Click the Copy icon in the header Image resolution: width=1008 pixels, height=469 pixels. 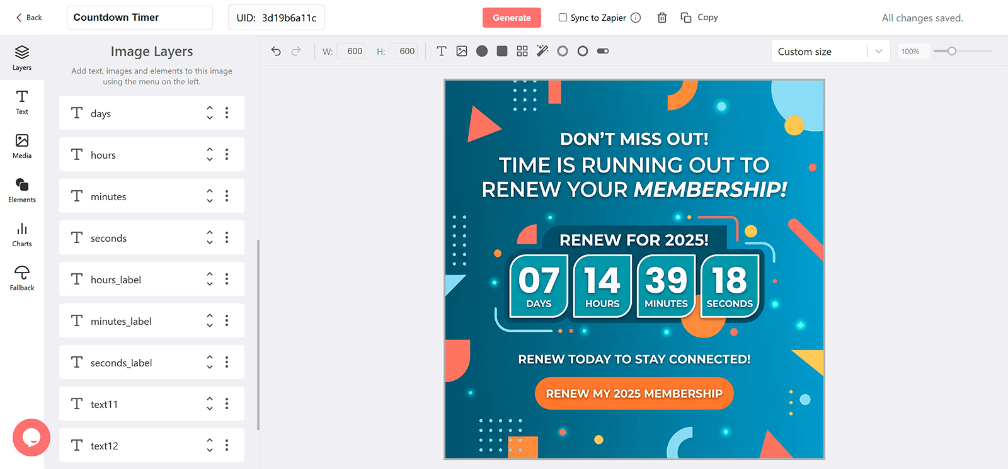pos(686,18)
